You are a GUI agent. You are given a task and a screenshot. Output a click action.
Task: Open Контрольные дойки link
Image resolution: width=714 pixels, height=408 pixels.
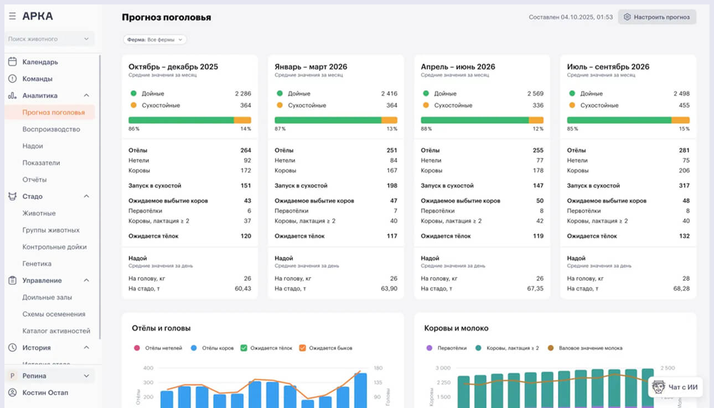54,247
